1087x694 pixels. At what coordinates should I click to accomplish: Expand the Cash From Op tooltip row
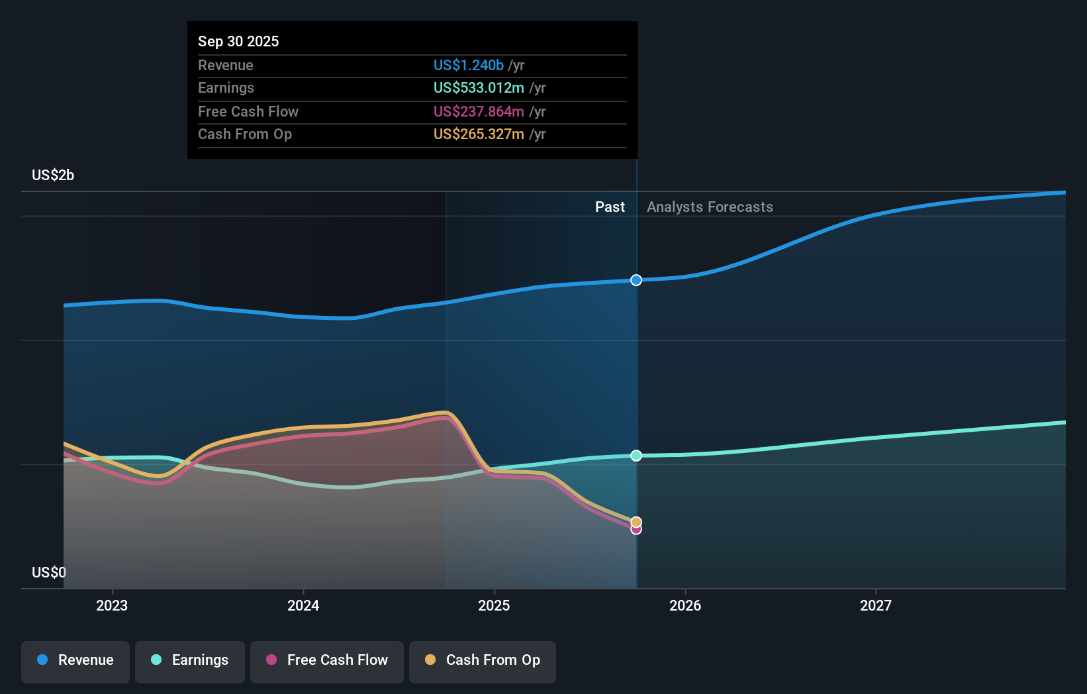coord(412,134)
